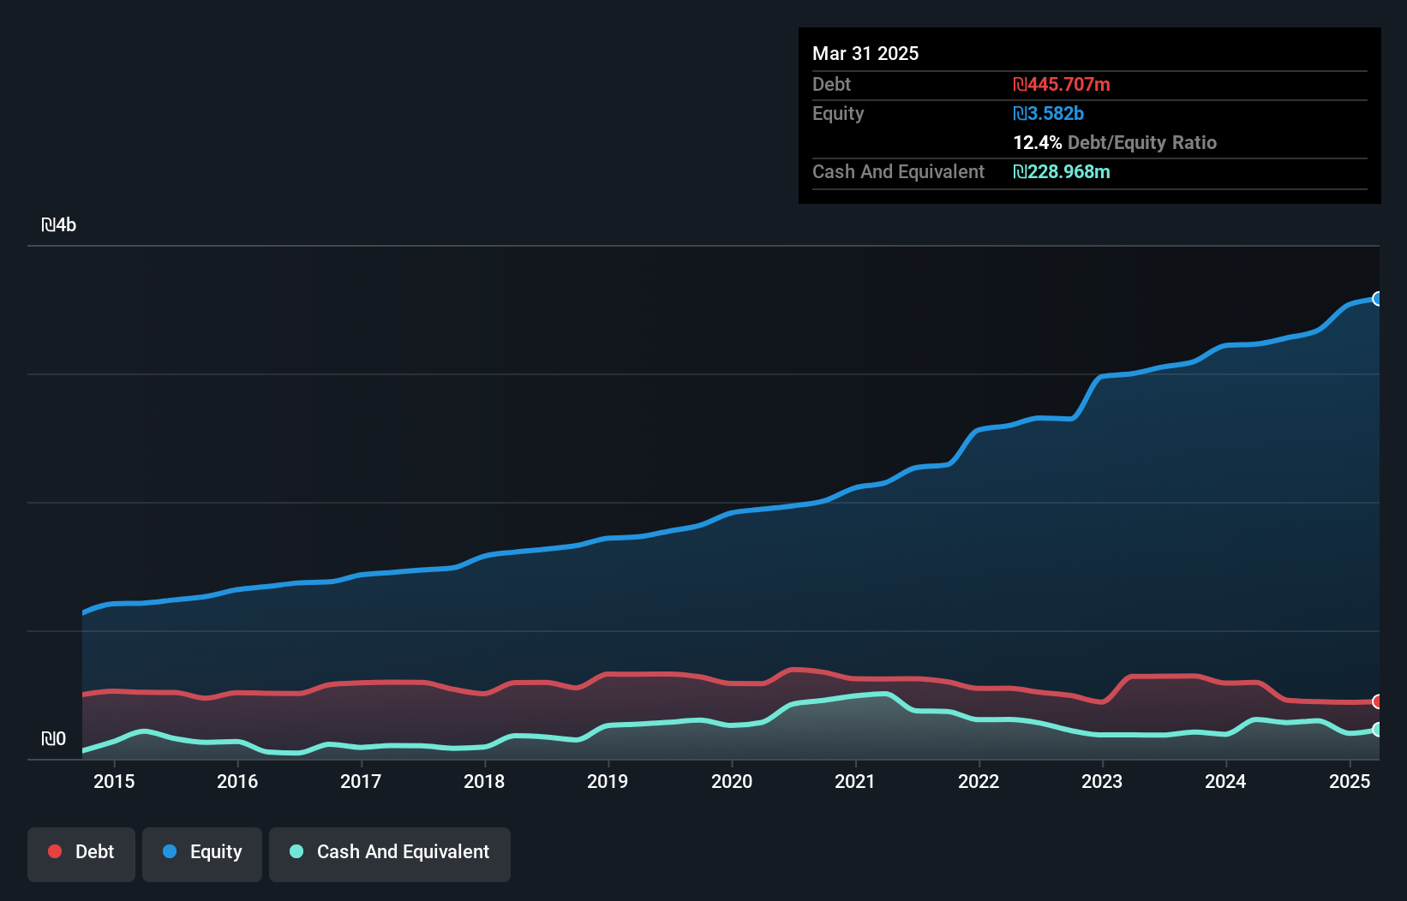Select the teal Cash endpoint marker on chart
The width and height of the screenshot is (1407, 901).
(x=1378, y=730)
